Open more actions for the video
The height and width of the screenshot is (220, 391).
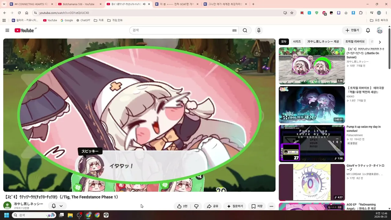[x=271, y=206]
